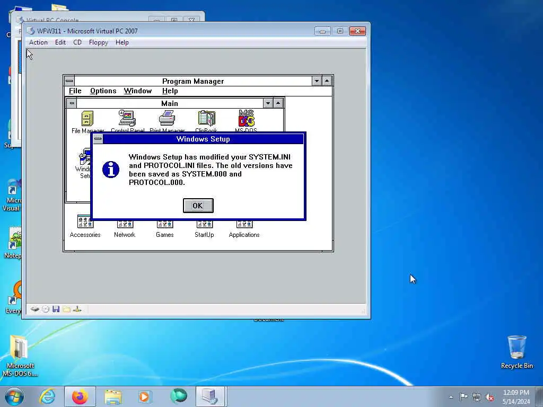Screen dimensions: 543x407
Task: Open Windows Media Player from the taskbar
Action: click(144, 396)
